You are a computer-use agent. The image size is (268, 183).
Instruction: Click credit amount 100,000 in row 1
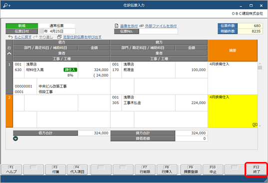[199, 70]
